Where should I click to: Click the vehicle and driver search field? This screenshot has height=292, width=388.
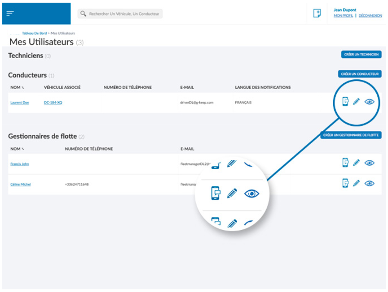click(123, 14)
